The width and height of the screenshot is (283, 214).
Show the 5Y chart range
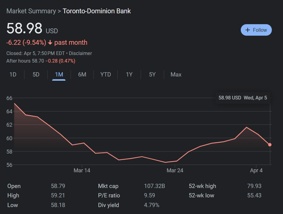coord(152,74)
